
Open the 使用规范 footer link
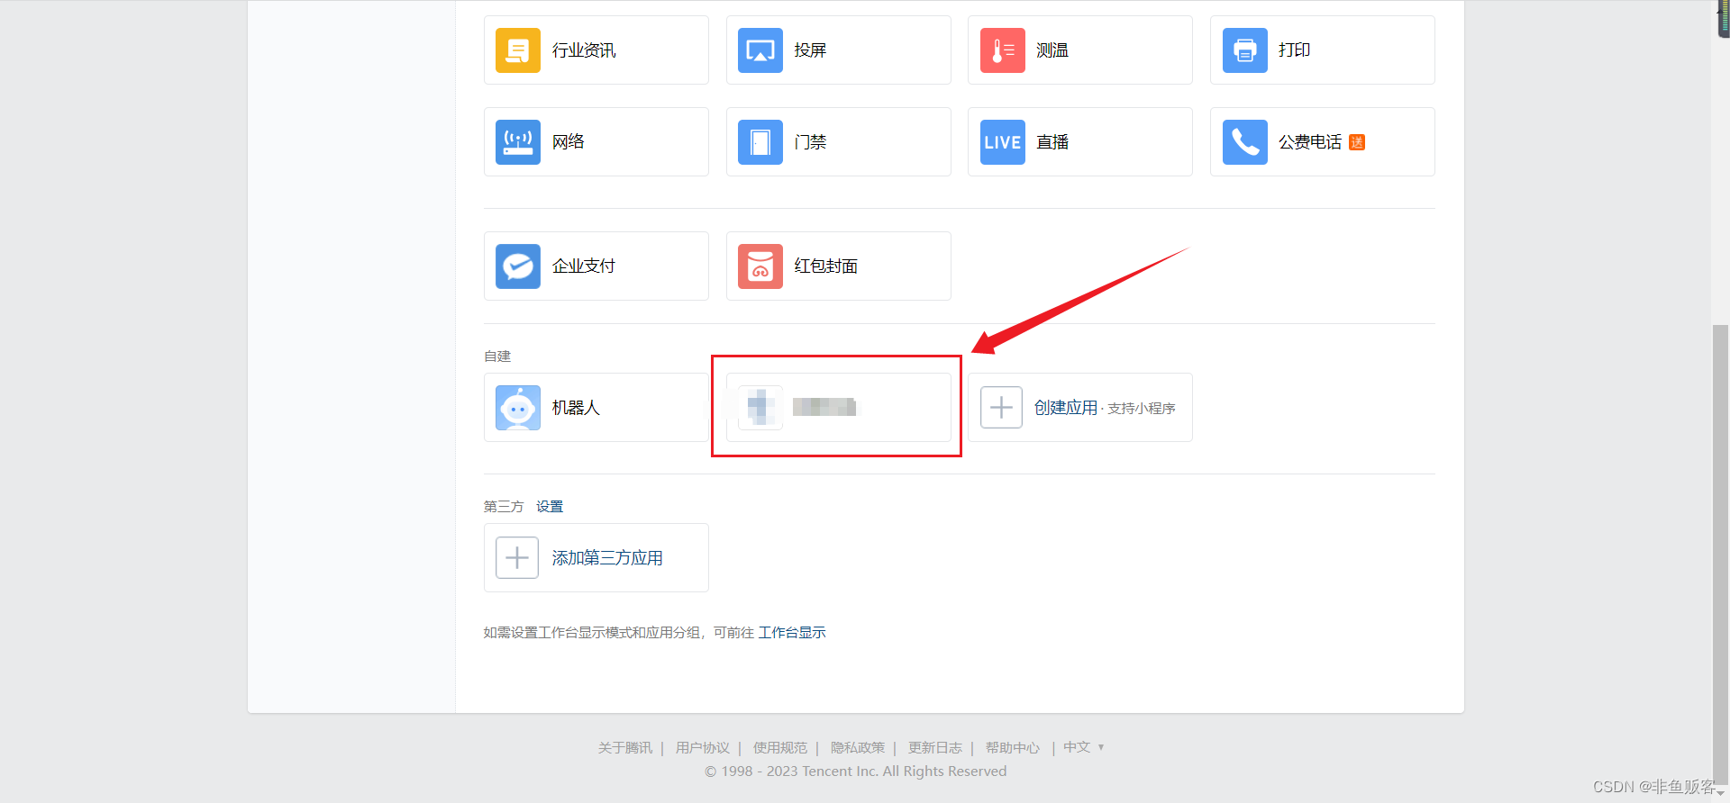(x=780, y=748)
